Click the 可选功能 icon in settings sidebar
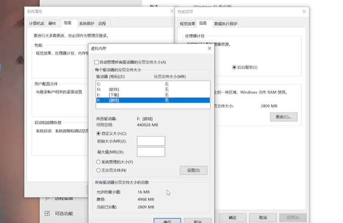Image resolution: width=343 pixels, height=223 pixels. [47, 213]
